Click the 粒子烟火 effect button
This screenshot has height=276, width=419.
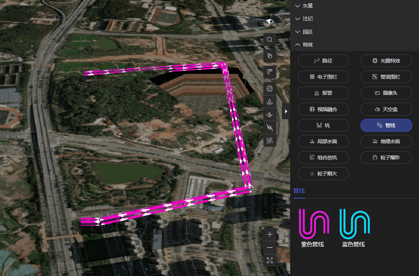click(323, 174)
